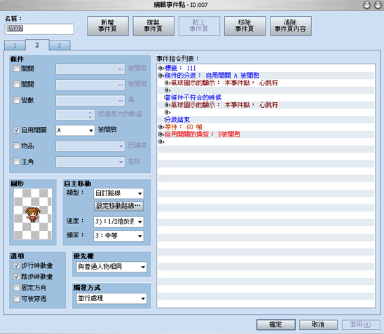This screenshot has height=334, width=384.
Task: Click the 確定 button
Action: pos(276,324)
